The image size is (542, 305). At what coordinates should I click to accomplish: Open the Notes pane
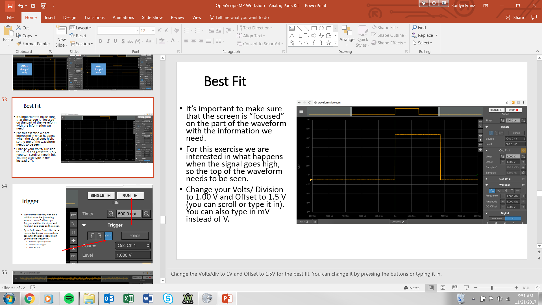click(412, 287)
